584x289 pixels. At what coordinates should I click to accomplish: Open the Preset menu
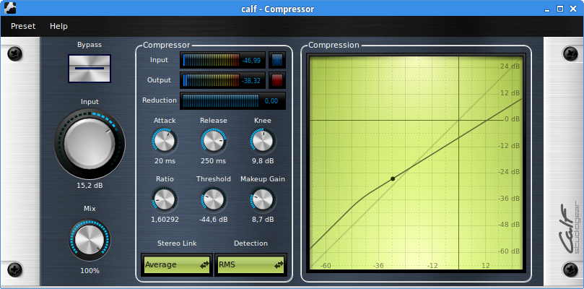(23, 26)
